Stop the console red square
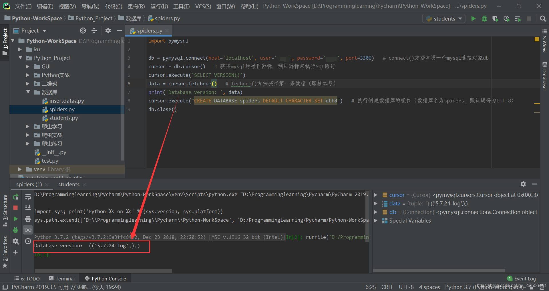549x291 pixels. [x=16, y=208]
